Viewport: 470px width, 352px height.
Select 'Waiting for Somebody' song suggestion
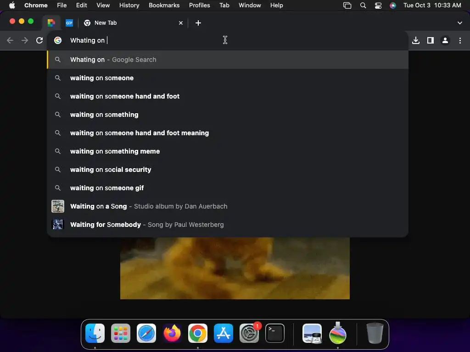tap(228, 225)
